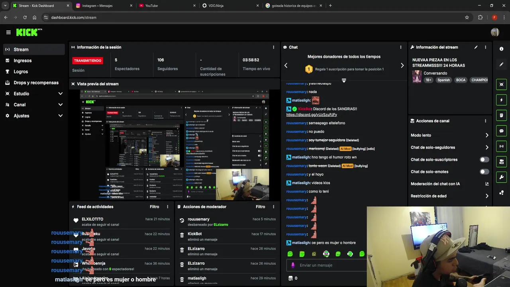This screenshot has height=287, width=510.
Task: Toggle the lightning bolt icon in the right toolbar
Action: click(501, 100)
